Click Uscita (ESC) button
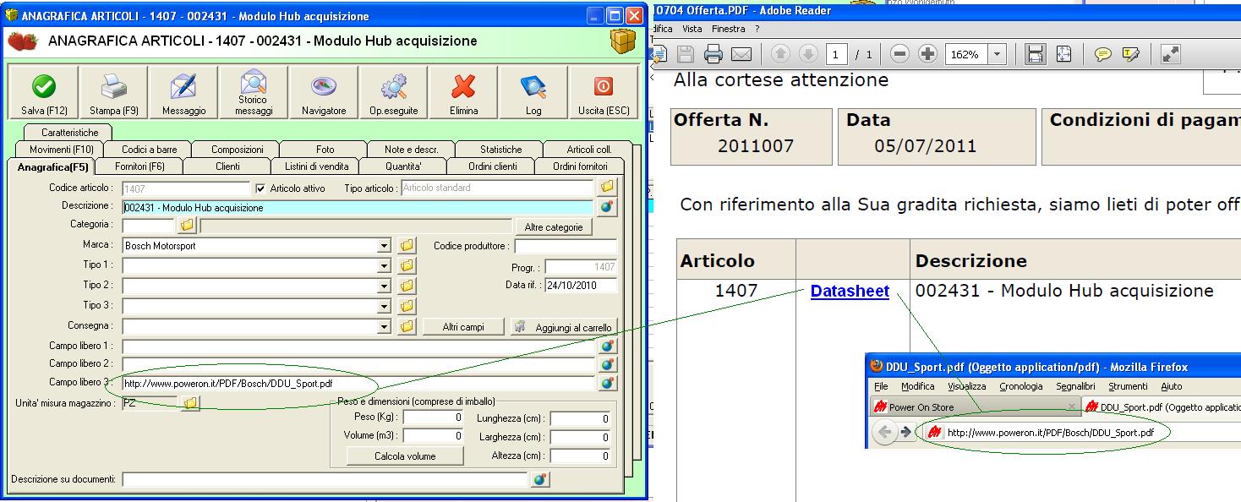1241x502 pixels. click(x=604, y=93)
